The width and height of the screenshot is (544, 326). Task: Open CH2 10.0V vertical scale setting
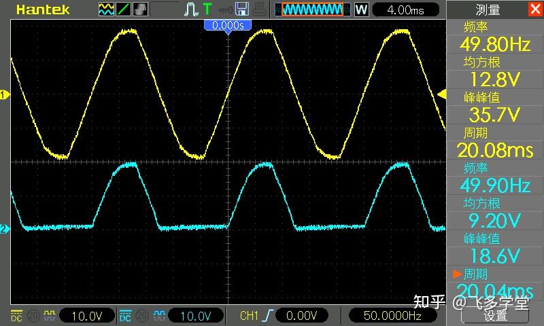(196, 316)
